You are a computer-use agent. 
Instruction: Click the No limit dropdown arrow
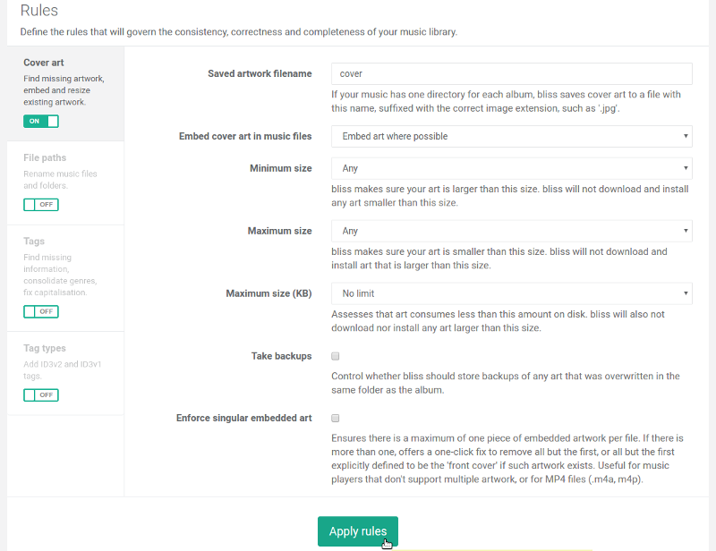686,293
